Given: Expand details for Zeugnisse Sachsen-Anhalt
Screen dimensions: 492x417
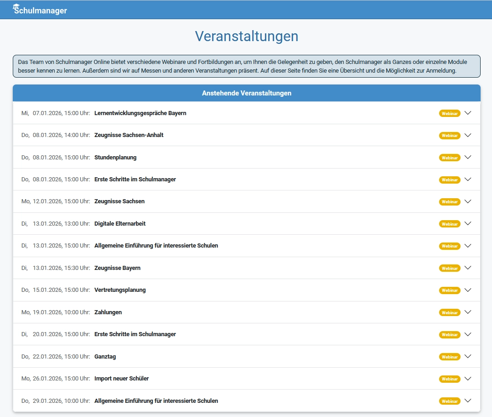Looking at the screenshot, I should tap(468, 135).
